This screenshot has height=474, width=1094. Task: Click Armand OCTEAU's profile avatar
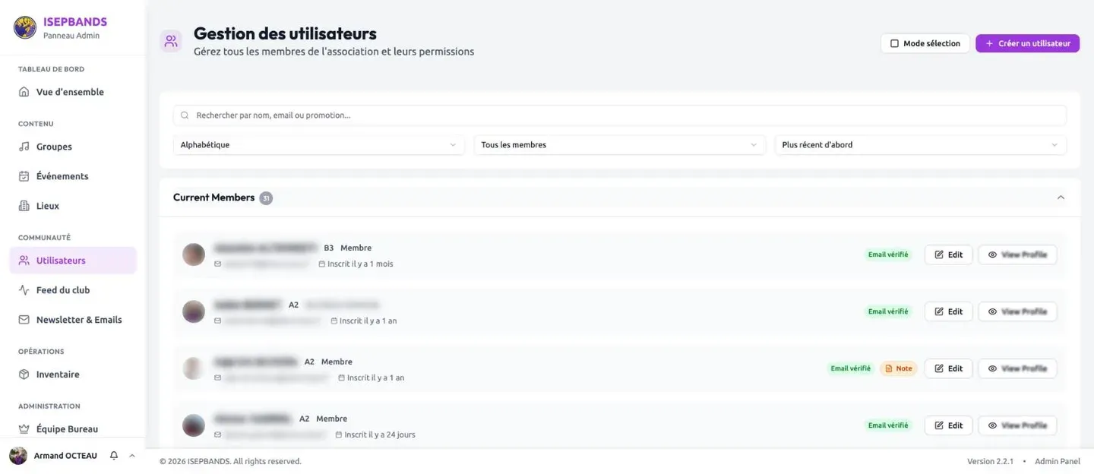coord(18,456)
